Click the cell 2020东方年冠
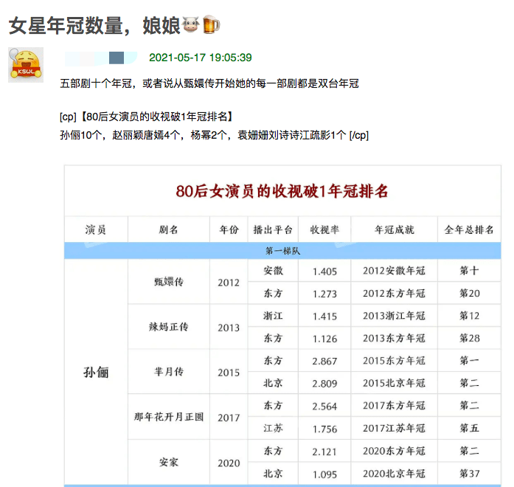The width and height of the screenshot is (514, 487). point(394,451)
